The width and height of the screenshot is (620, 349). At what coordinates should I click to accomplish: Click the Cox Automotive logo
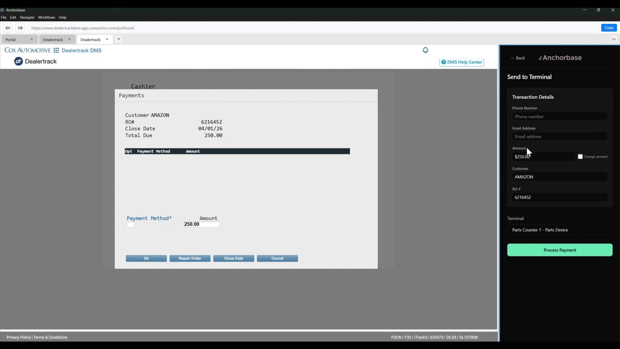(27, 50)
